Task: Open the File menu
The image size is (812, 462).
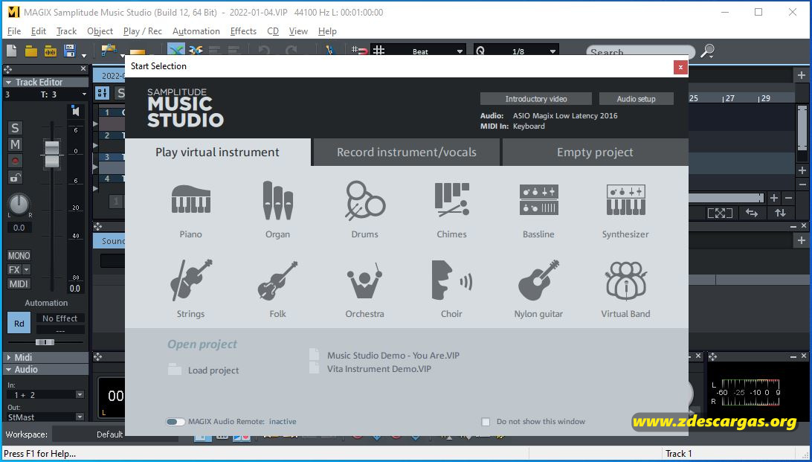Action: click(x=14, y=31)
